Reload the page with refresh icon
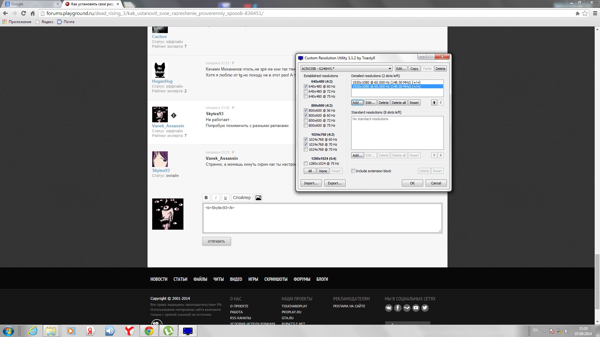This screenshot has width=600, height=337. [x=23, y=13]
